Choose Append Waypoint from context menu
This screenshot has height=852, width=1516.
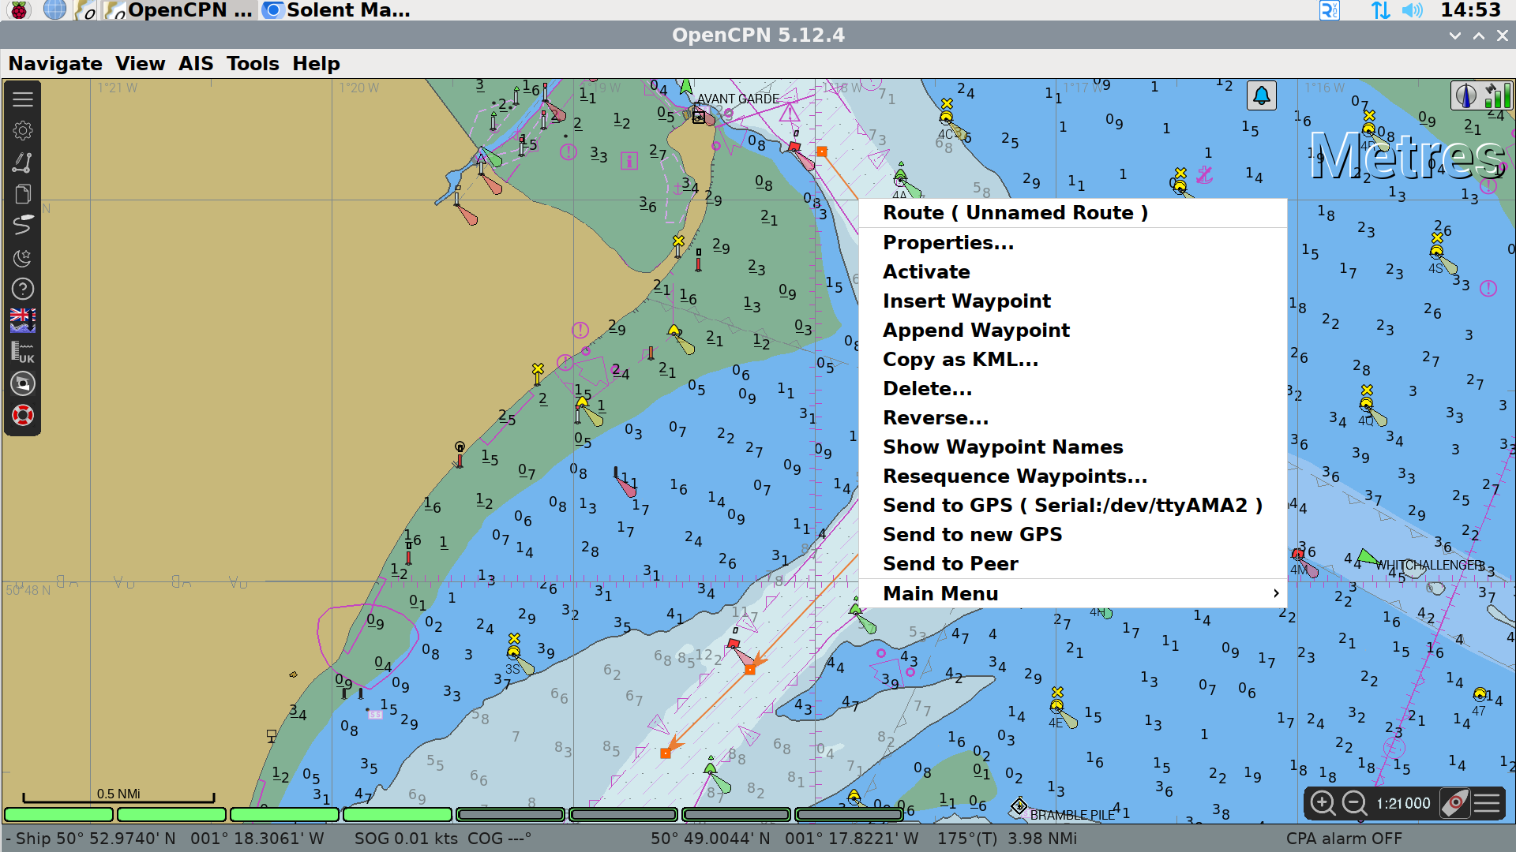coord(976,331)
